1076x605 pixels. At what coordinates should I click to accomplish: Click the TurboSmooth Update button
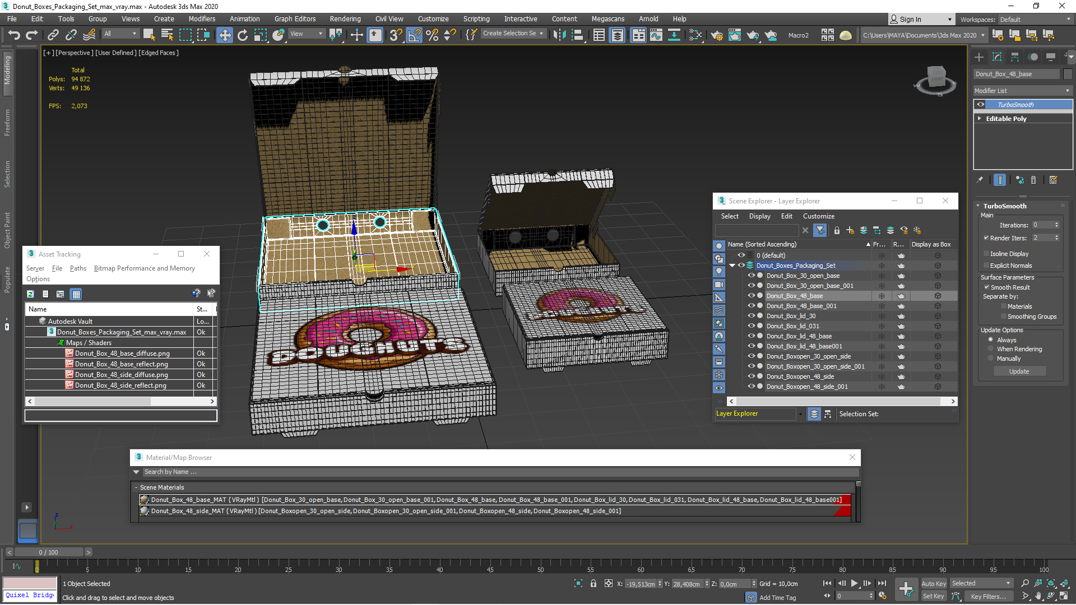pyautogui.click(x=1019, y=371)
